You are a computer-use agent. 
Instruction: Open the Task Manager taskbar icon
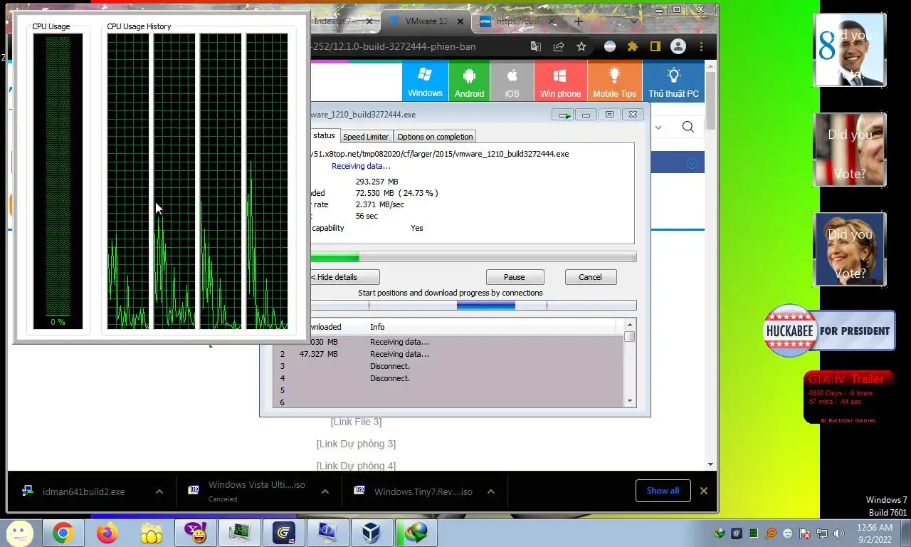pos(239,533)
